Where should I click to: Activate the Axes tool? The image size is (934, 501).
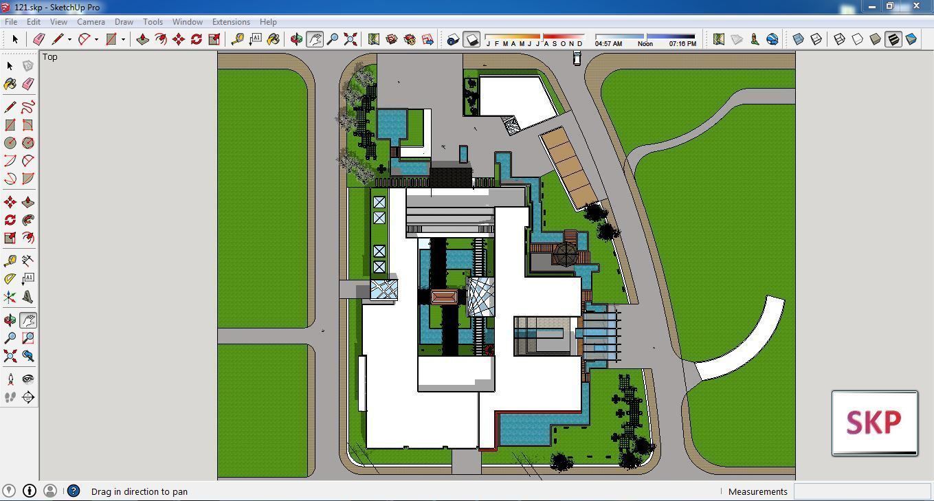[x=10, y=297]
